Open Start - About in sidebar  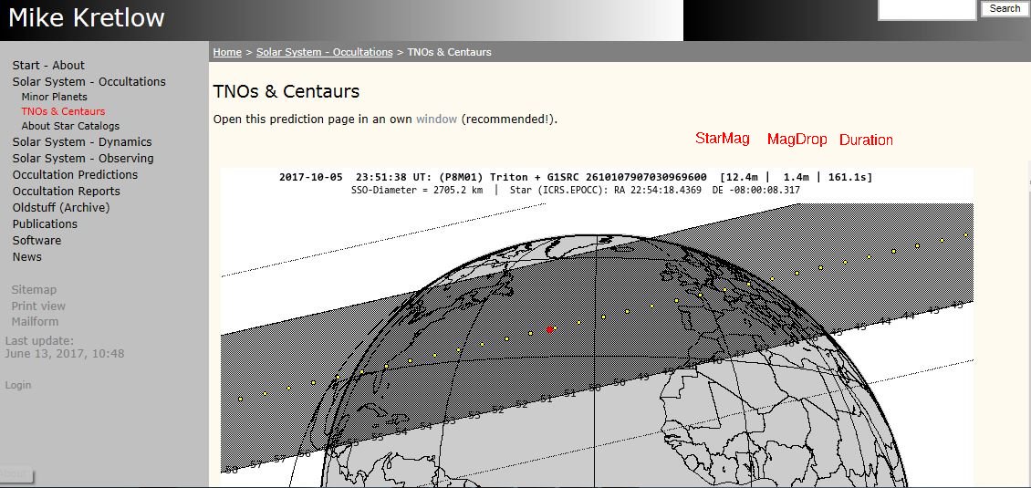48,66
